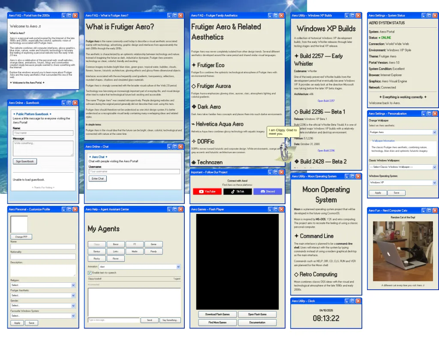Click the Sign Guestbook button
The height and width of the screenshot is (347, 439).
tap(24, 161)
